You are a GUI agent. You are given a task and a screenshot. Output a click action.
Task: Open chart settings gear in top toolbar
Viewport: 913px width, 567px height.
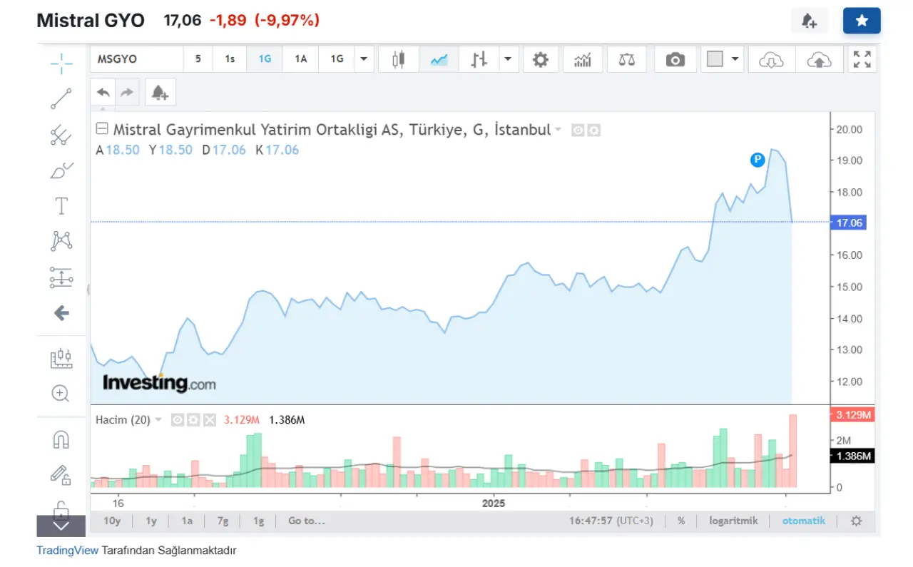(x=541, y=59)
